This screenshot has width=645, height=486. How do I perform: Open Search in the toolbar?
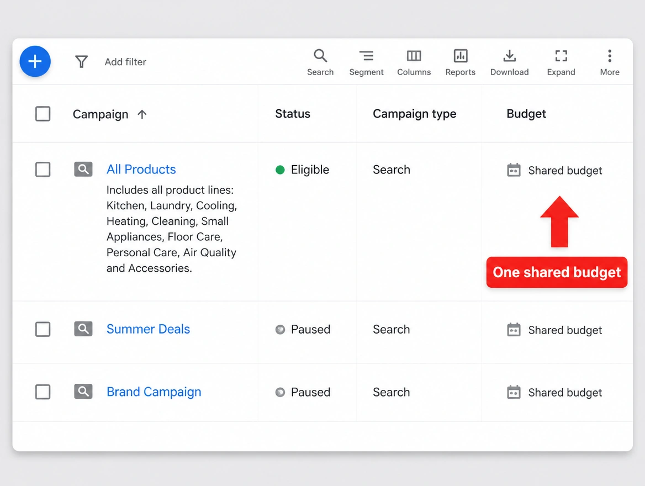click(x=320, y=62)
